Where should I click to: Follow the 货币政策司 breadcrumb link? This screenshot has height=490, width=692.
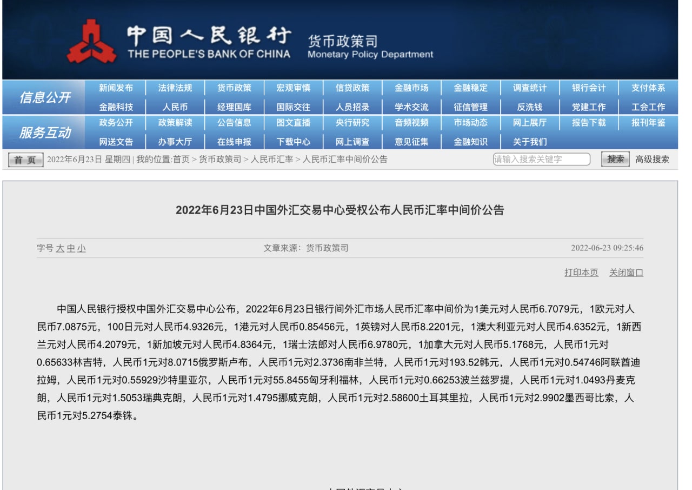pos(220,160)
